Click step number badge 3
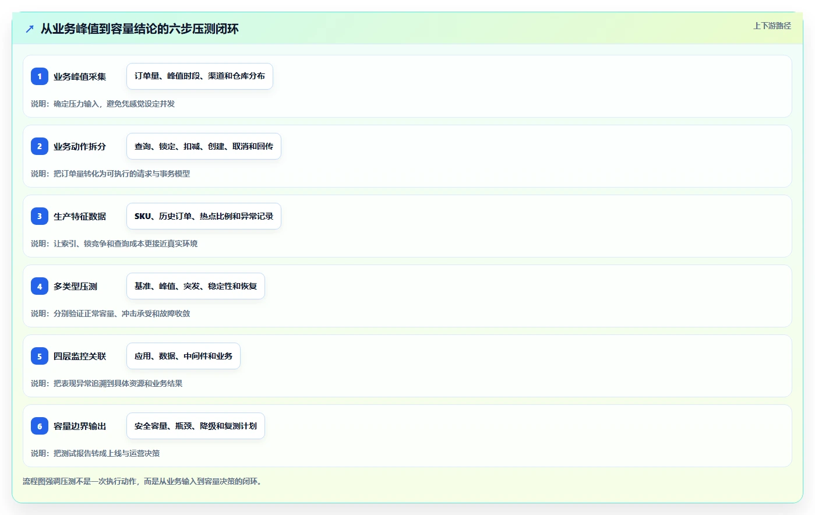 tap(40, 216)
